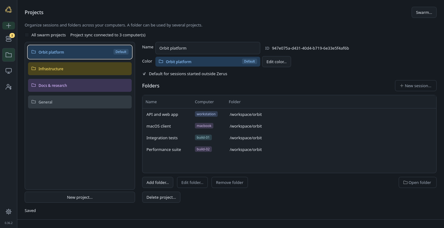Click the workstation computer tag
Viewport: 444px width, 228px height.
tap(206, 114)
